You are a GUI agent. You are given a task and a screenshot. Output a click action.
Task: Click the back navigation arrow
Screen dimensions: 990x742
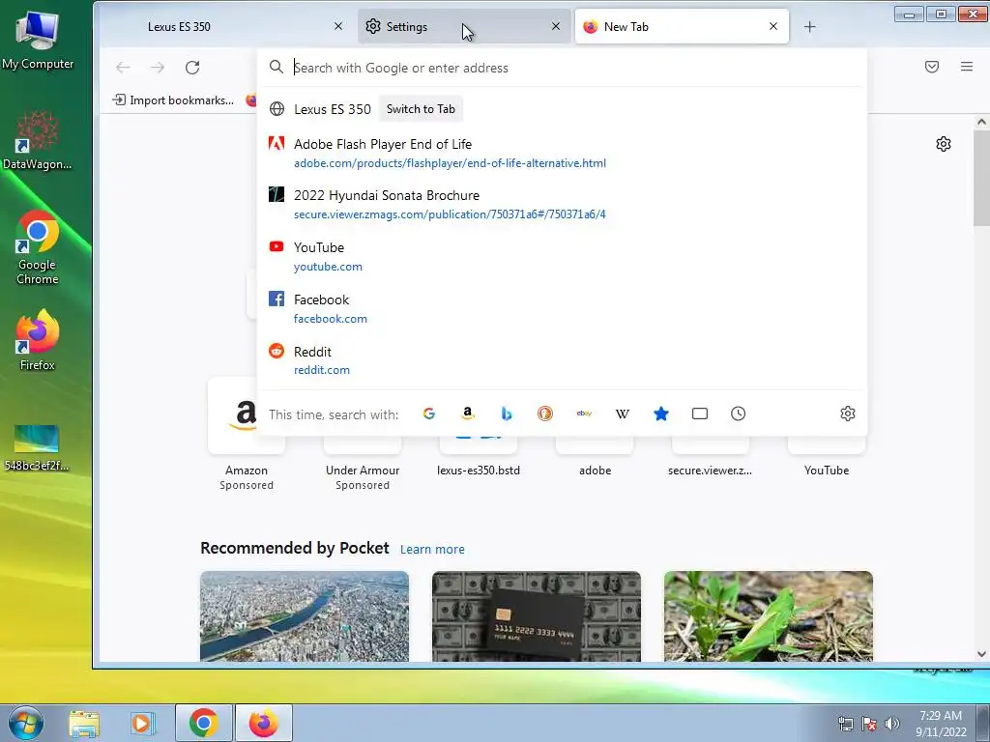click(123, 68)
